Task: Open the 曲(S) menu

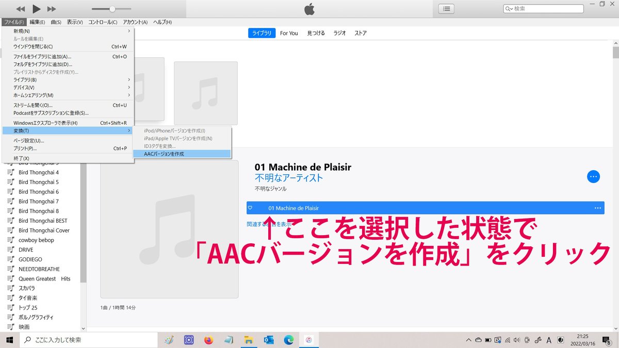Action: coord(56,22)
